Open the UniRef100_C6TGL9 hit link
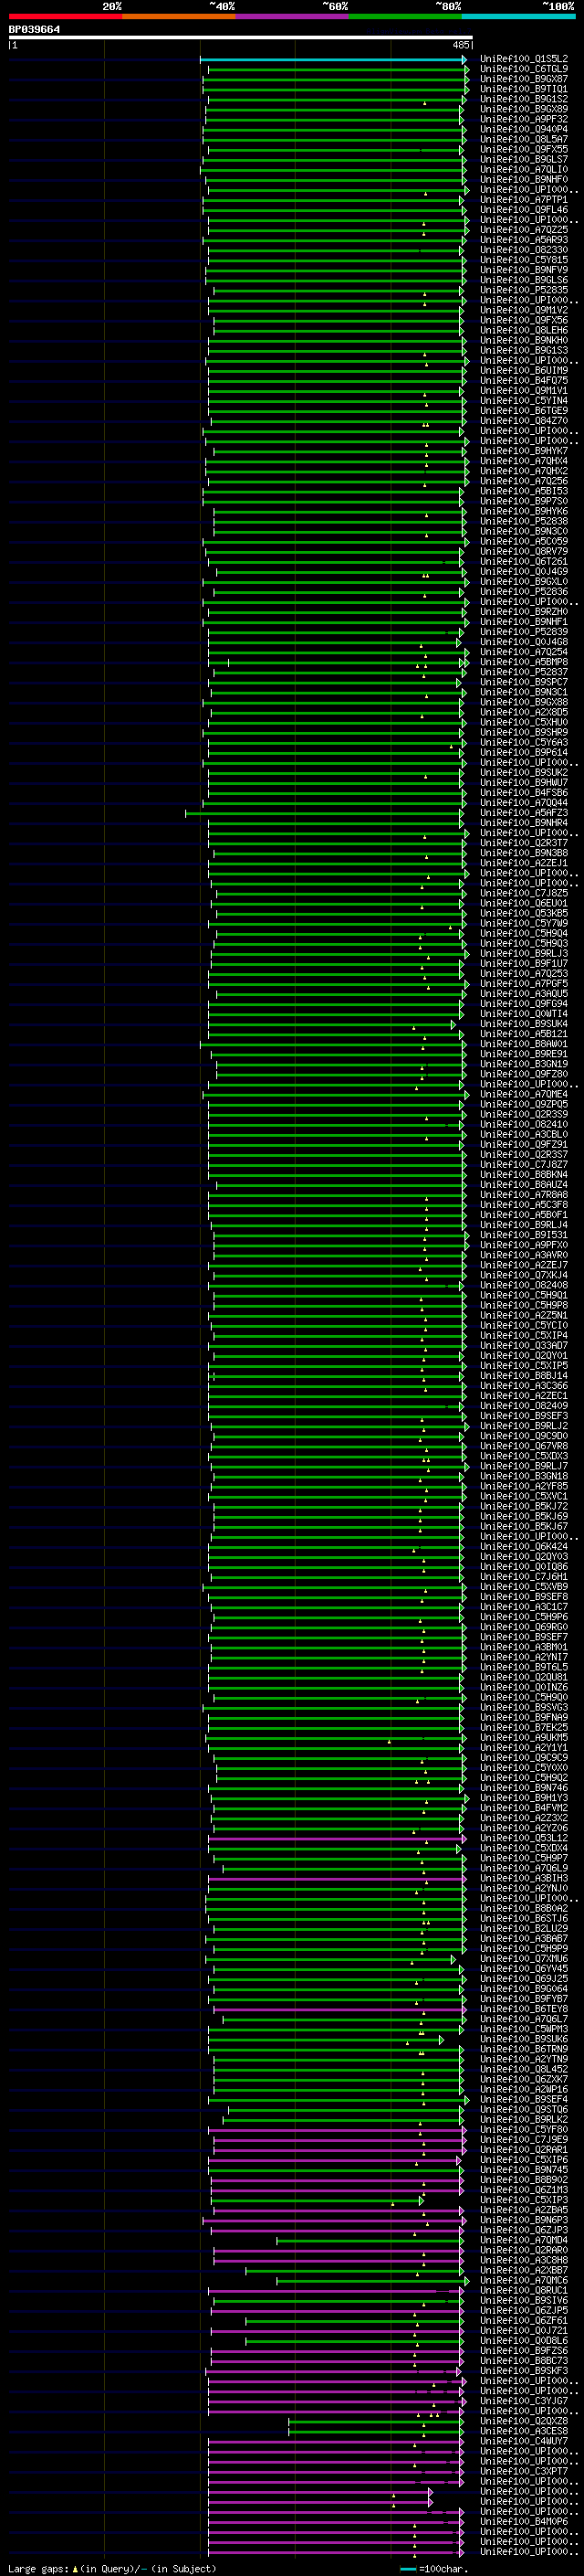The height and width of the screenshot is (2576, 584). 523,69
